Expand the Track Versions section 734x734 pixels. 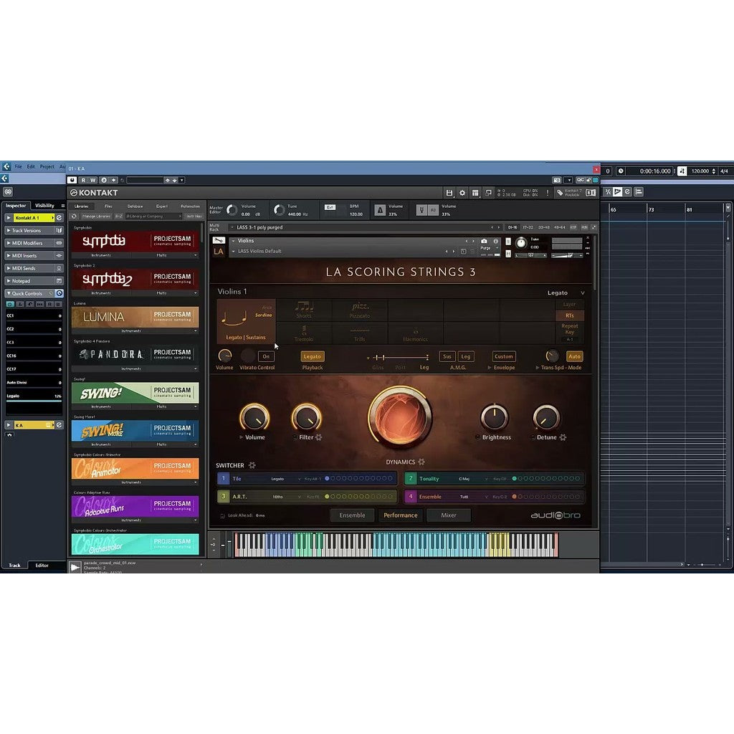click(34, 230)
